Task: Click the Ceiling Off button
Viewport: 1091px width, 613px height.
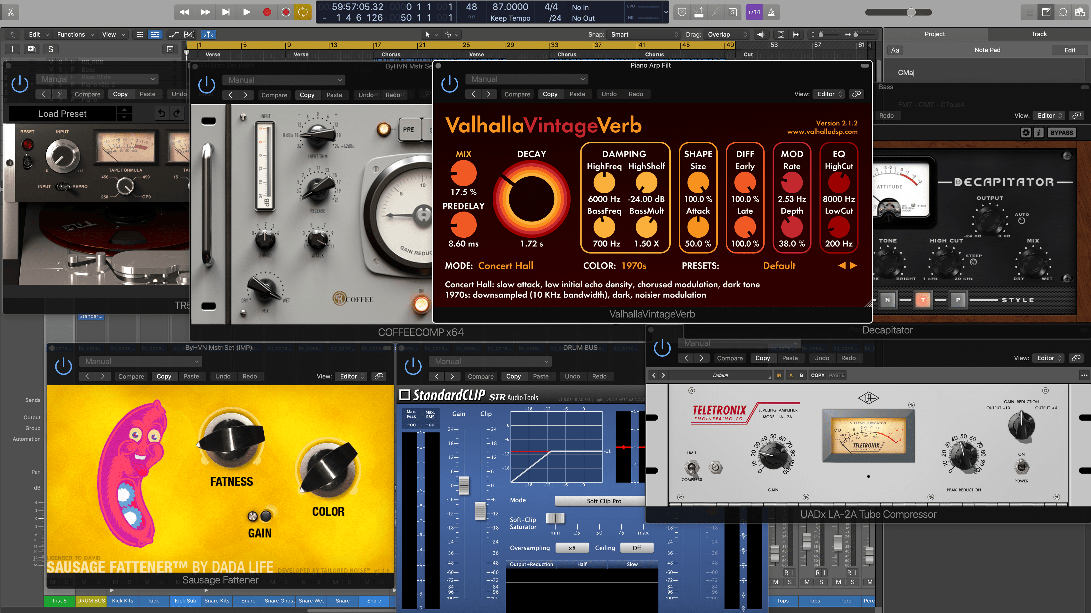Action: point(636,548)
